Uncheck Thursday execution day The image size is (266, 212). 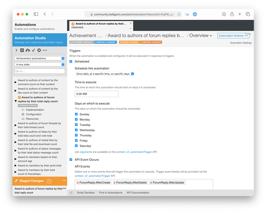coord(76,135)
